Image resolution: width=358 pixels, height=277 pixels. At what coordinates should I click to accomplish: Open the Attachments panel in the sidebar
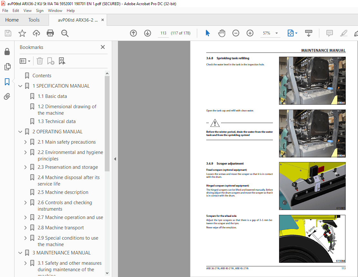7,96
